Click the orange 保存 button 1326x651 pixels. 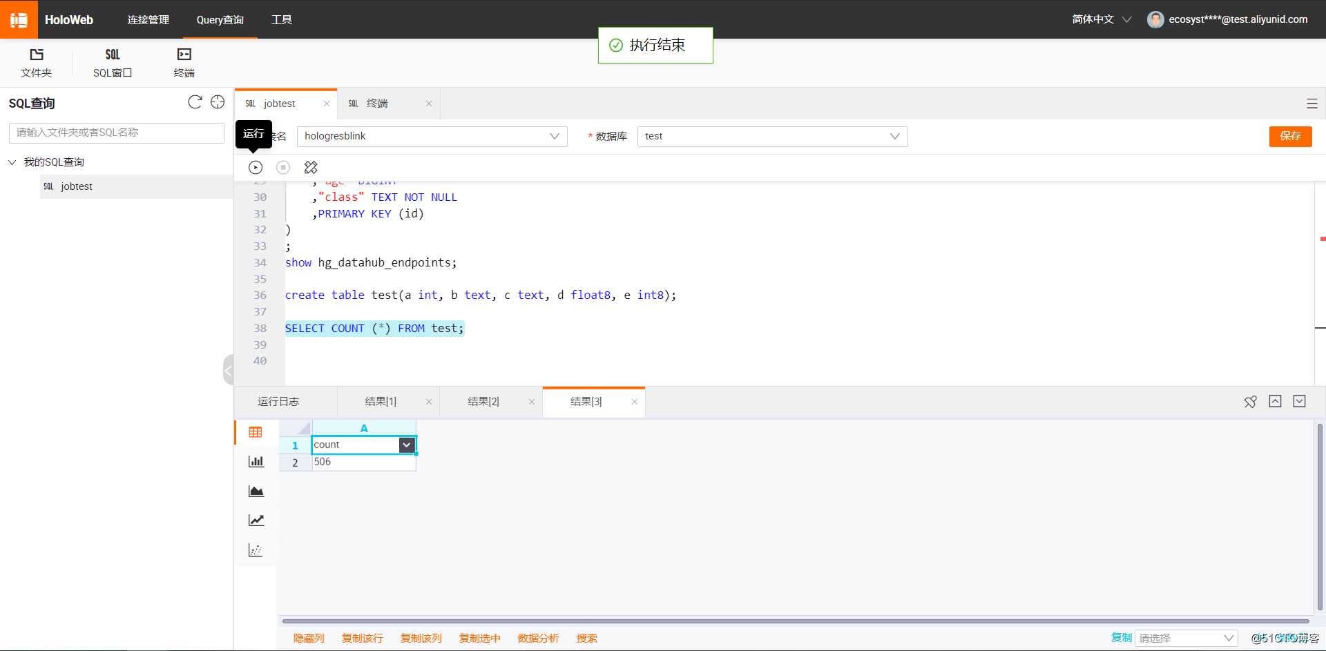[x=1290, y=136]
